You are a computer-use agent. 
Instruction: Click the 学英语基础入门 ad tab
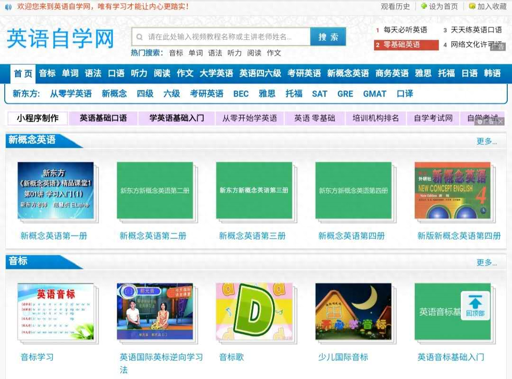pos(177,118)
